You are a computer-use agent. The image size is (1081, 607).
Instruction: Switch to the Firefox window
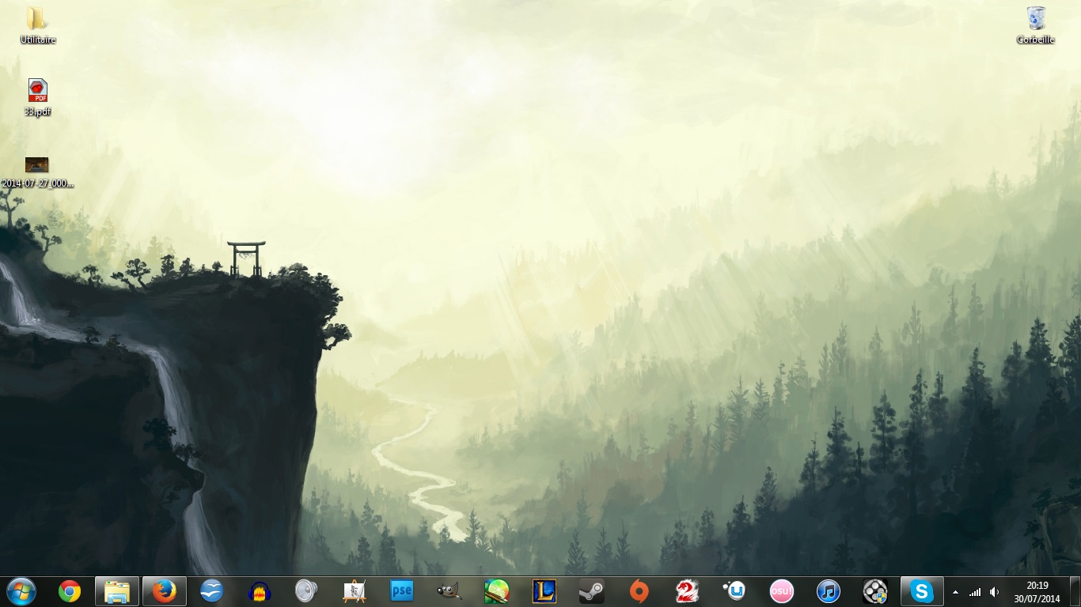tap(164, 591)
